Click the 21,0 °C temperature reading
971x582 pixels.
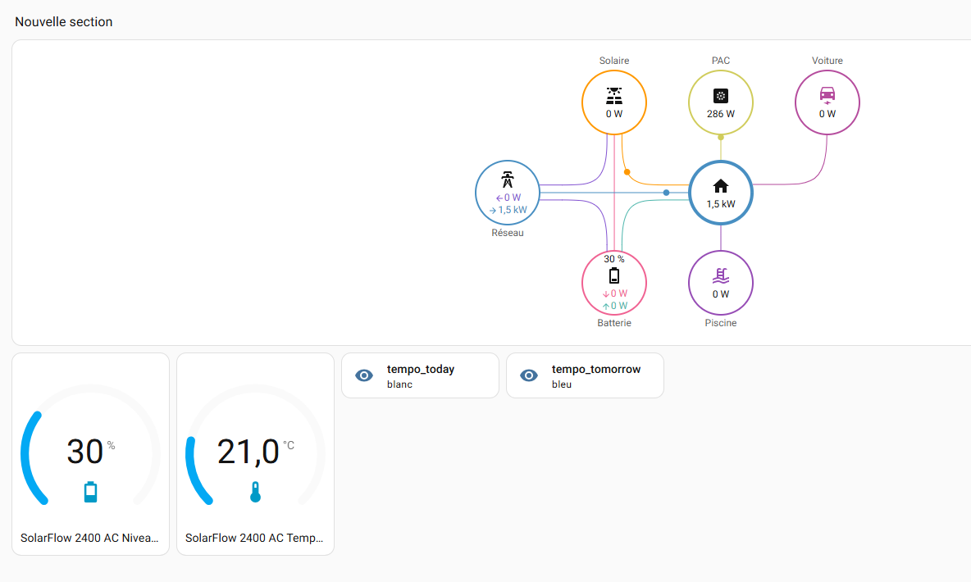[248, 452]
